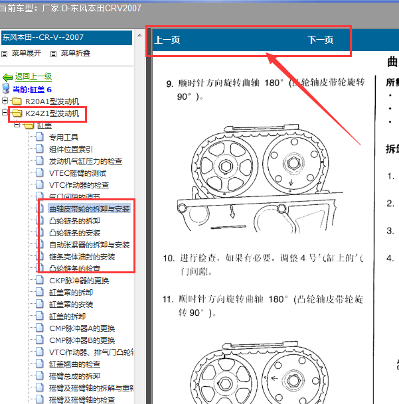Open 摇臂及摇臂轴的检查 document
399x404 pixels.
(82, 400)
